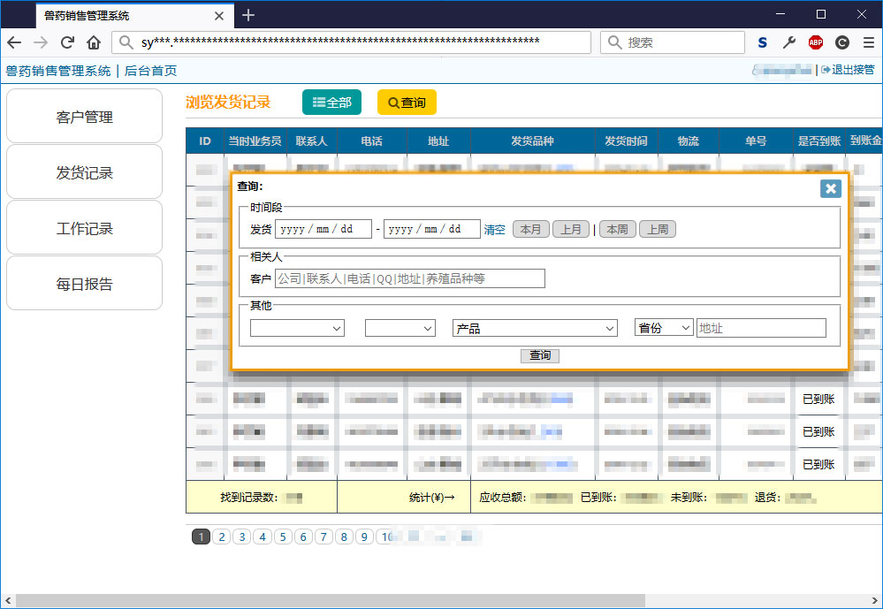Select 本月 time range
Image resolution: width=883 pixels, height=609 pixels.
click(x=530, y=229)
